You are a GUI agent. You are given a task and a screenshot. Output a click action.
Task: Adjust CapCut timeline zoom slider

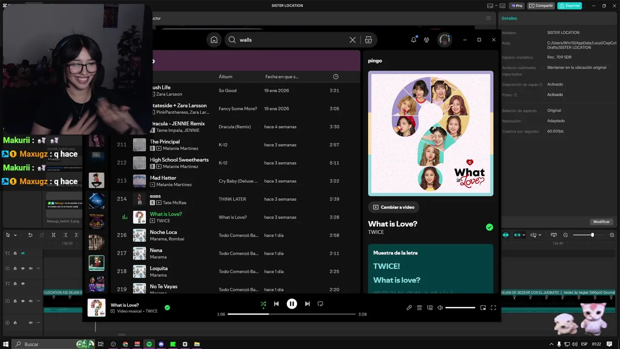(589, 235)
